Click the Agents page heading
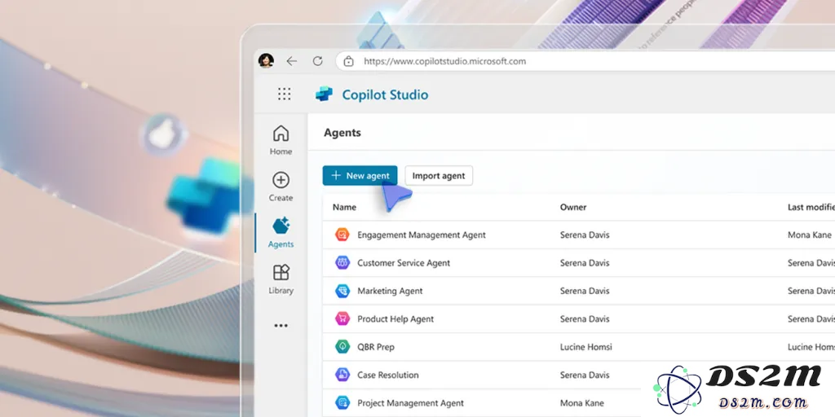The width and height of the screenshot is (835, 417). point(342,133)
